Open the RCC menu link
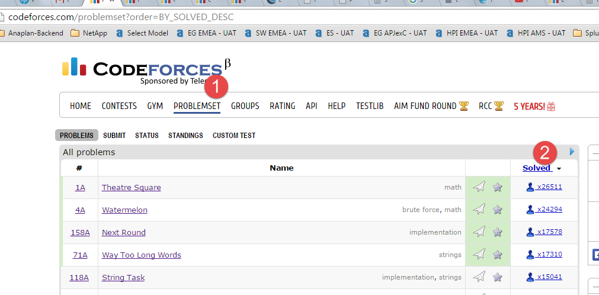 (486, 106)
